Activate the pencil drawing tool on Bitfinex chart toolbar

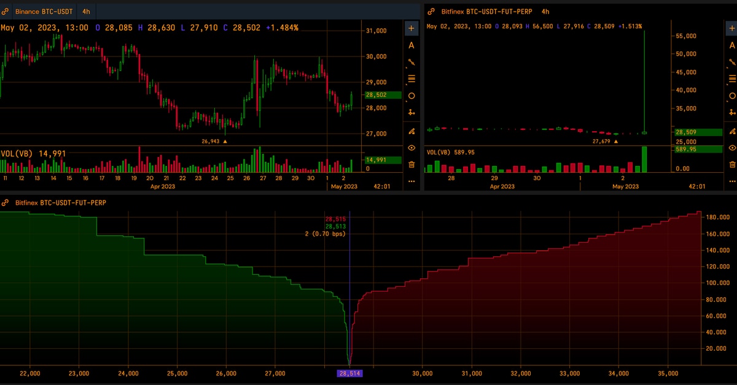(731, 131)
